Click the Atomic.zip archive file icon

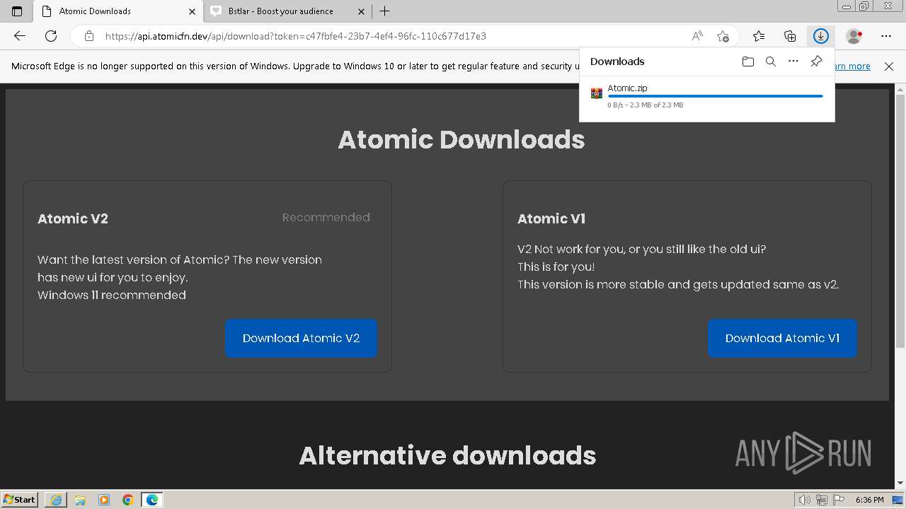coord(597,93)
